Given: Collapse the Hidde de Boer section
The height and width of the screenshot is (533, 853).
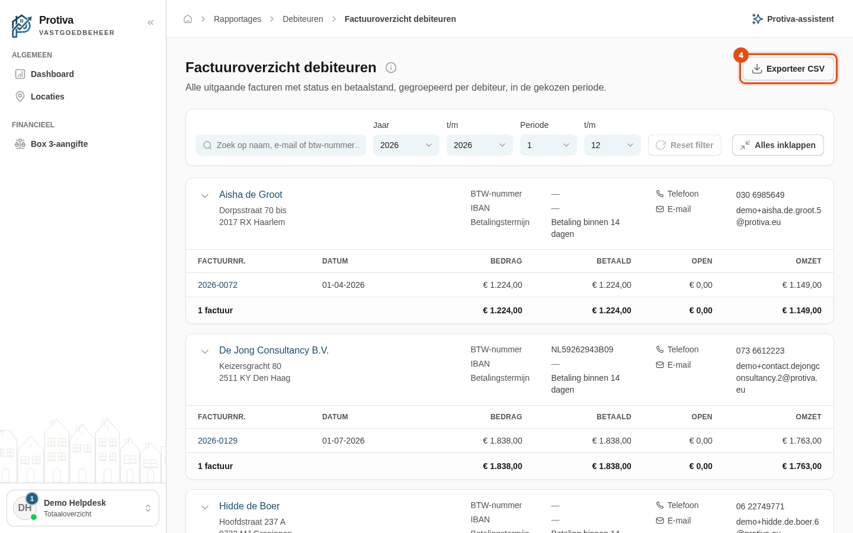Looking at the screenshot, I should coord(205,507).
